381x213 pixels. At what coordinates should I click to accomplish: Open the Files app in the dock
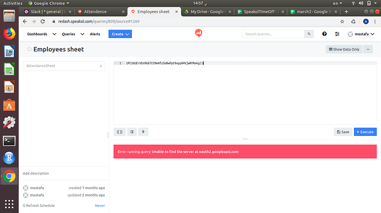pos(9,16)
